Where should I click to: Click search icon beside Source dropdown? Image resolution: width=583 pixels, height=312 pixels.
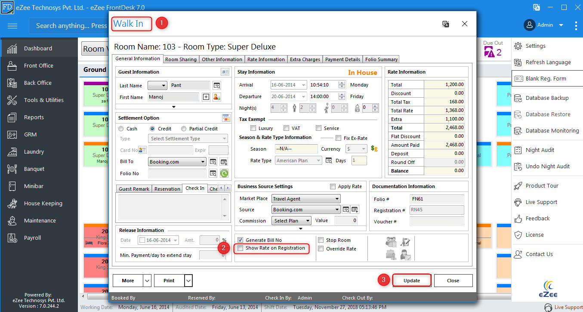tap(345, 210)
